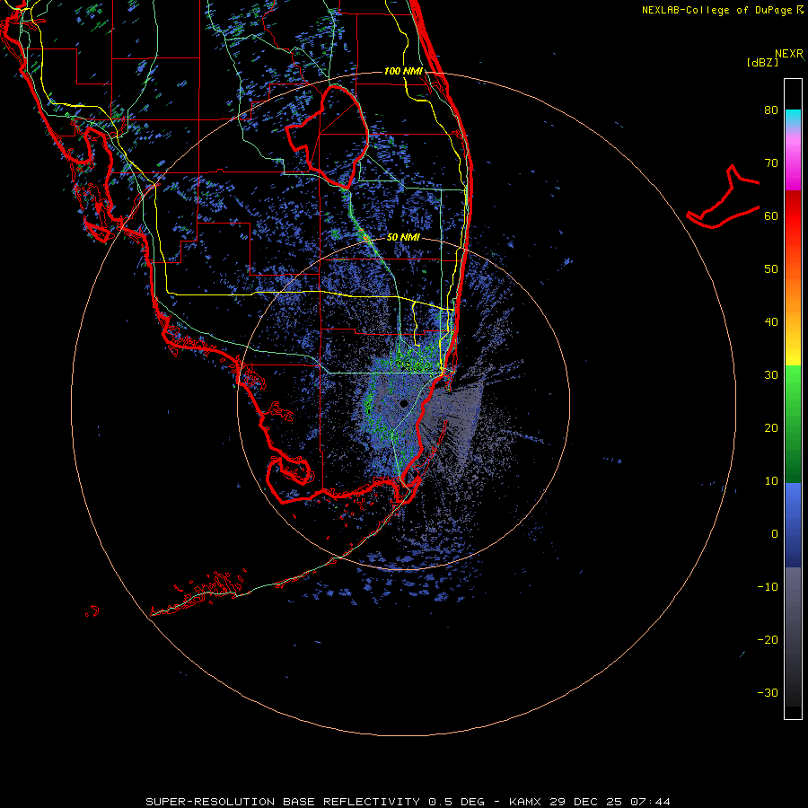Viewport: 808px width, 808px height.
Task: Click the 80 value on dBZ scale
Action: pos(771,110)
